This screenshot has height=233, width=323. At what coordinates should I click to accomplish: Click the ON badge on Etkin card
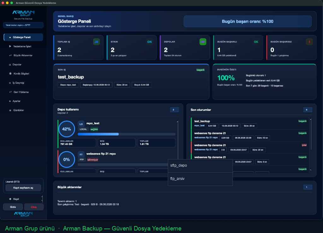[149, 42]
